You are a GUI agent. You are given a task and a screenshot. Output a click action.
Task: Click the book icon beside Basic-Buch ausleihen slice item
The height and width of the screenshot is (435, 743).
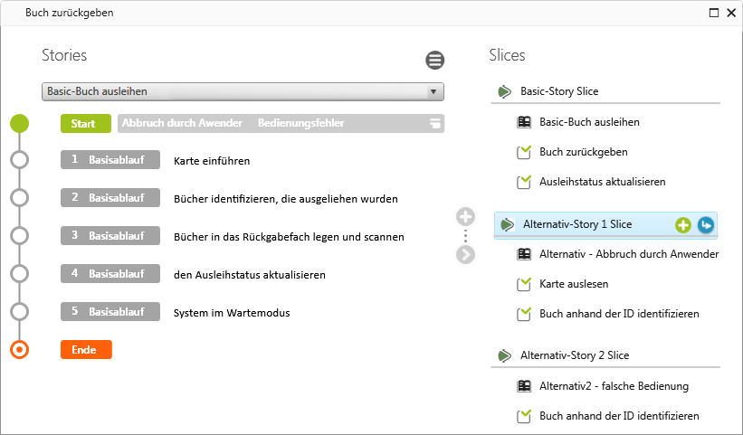coord(524,122)
